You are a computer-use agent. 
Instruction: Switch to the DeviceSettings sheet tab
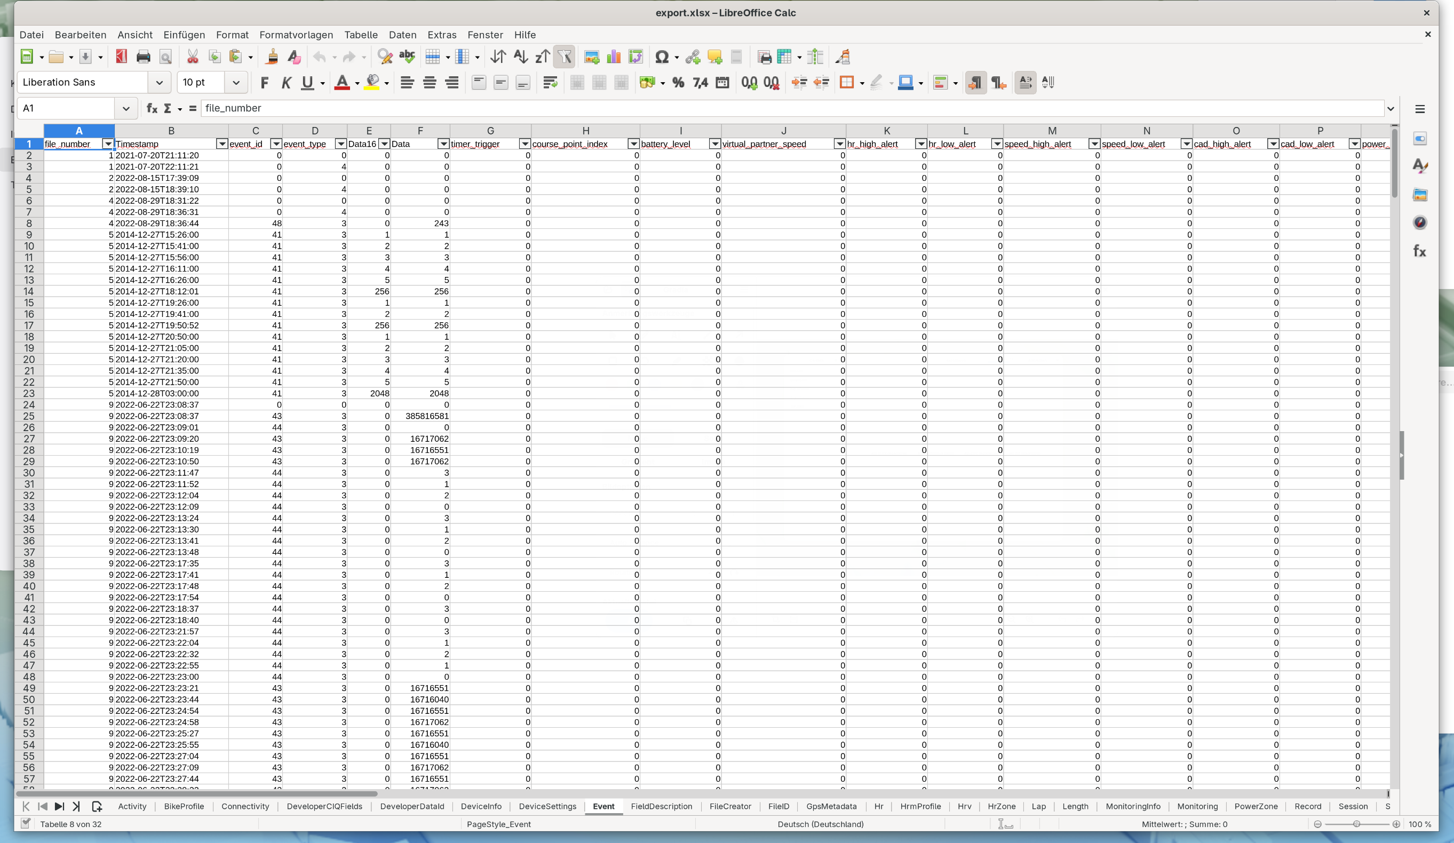point(547,806)
